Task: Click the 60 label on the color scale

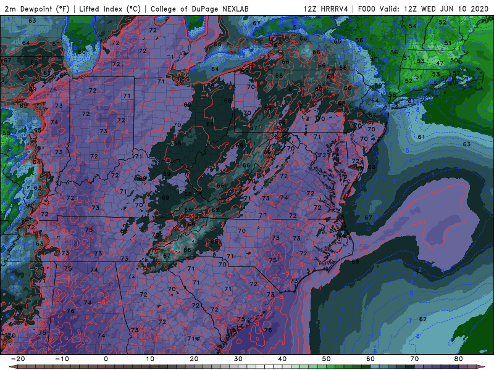Action: (x=371, y=359)
